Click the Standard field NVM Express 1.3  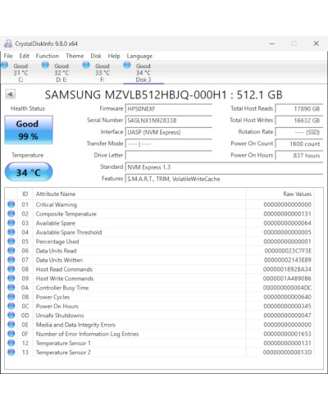224,167
